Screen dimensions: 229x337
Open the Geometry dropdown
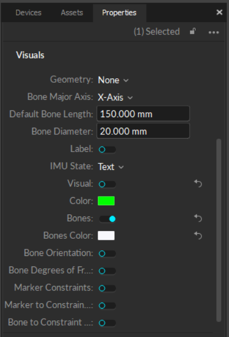[113, 80]
